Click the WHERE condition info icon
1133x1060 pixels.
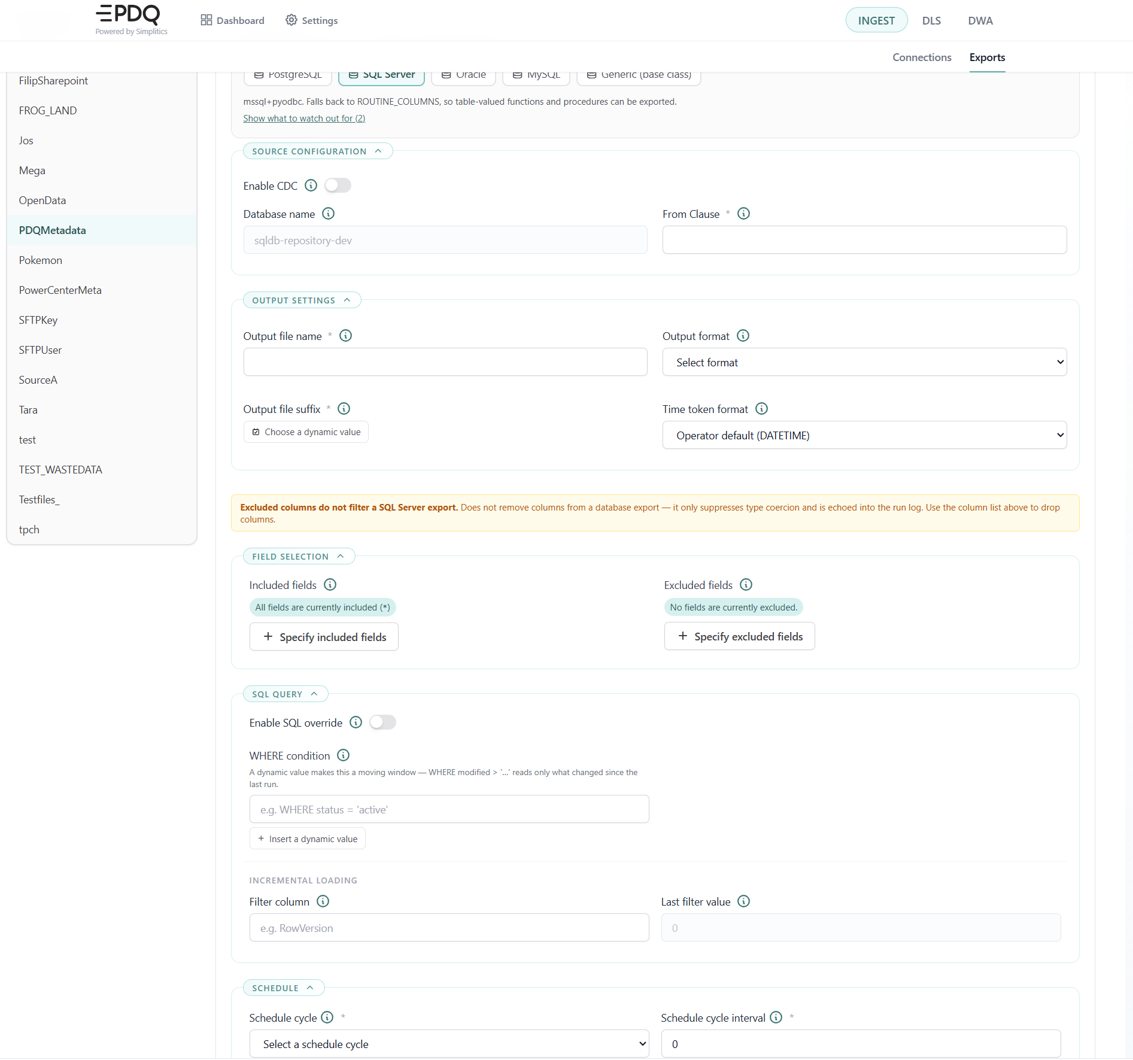[x=343, y=755]
